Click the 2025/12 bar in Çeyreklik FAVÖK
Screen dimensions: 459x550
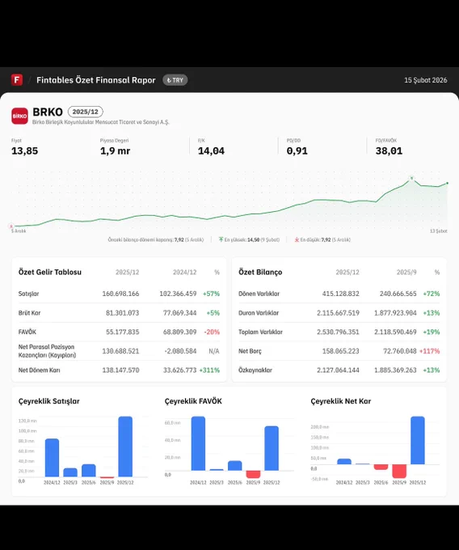click(x=272, y=448)
